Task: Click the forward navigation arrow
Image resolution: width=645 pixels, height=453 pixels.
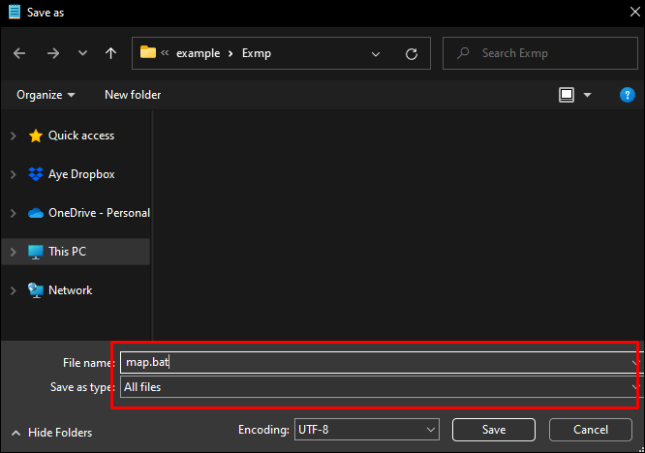Action: [53, 53]
